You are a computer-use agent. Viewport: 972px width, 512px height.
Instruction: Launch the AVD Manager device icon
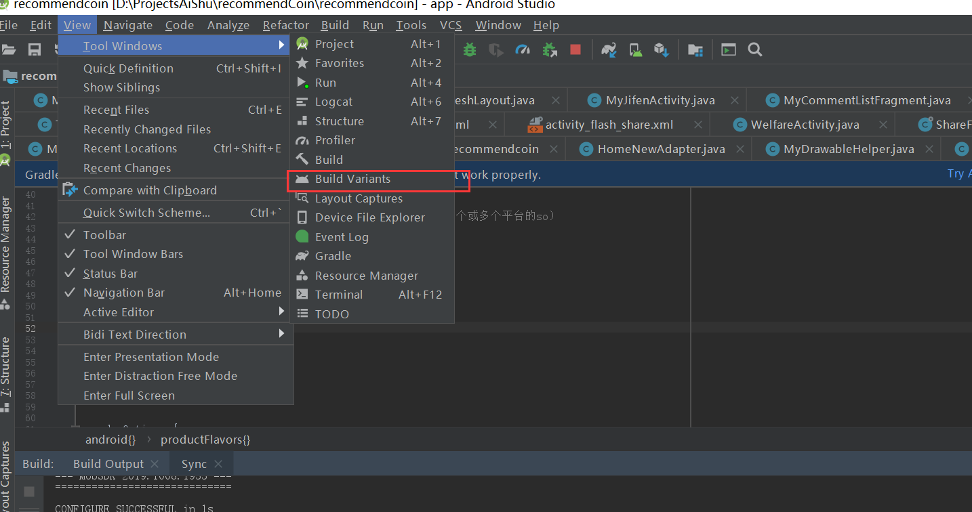(x=635, y=49)
